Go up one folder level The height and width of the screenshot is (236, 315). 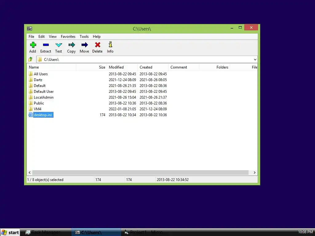click(30, 59)
